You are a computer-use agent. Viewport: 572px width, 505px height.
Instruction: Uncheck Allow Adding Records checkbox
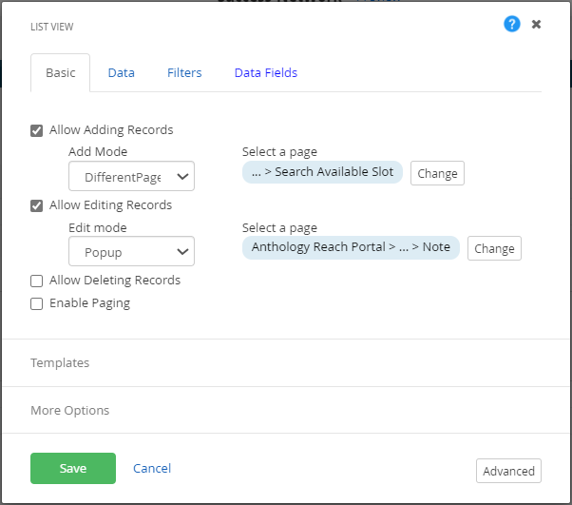tap(37, 130)
